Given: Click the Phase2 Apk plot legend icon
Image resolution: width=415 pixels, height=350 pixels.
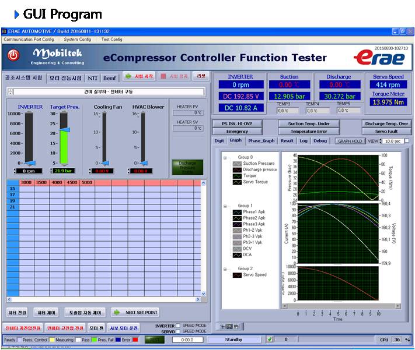Looking at the screenshot, I should [237, 218].
